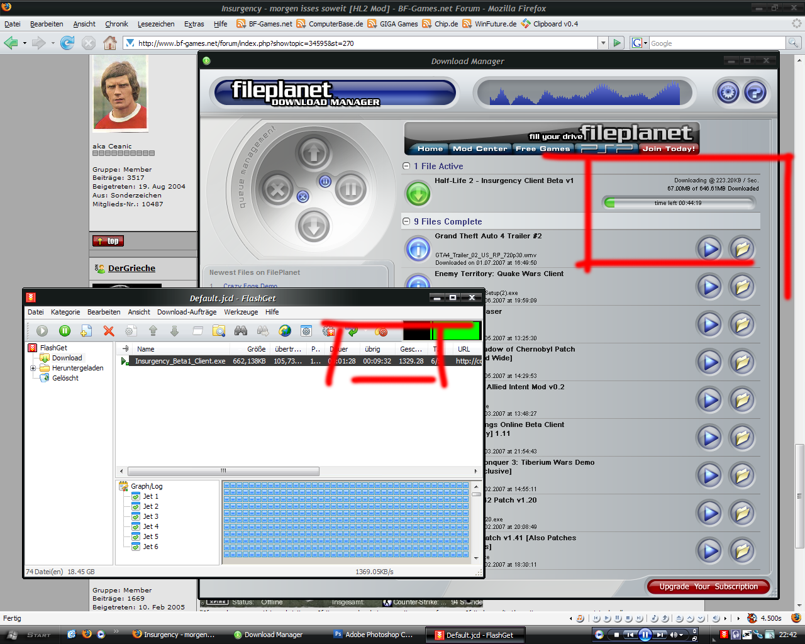Click the FlashGet horizontal list scrollbar
This screenshot has width=805, height=644.
tap(223, 471)
